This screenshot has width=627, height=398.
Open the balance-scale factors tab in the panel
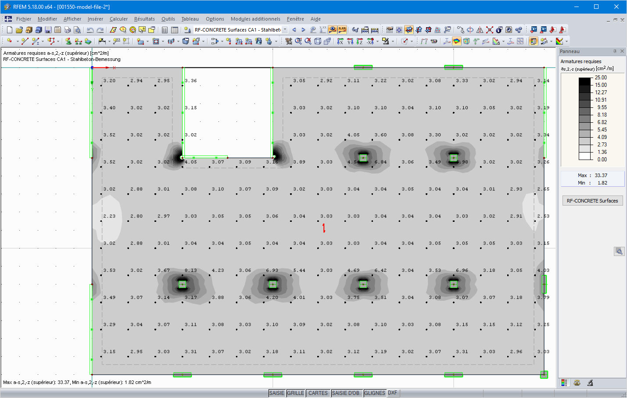point(577,383)
